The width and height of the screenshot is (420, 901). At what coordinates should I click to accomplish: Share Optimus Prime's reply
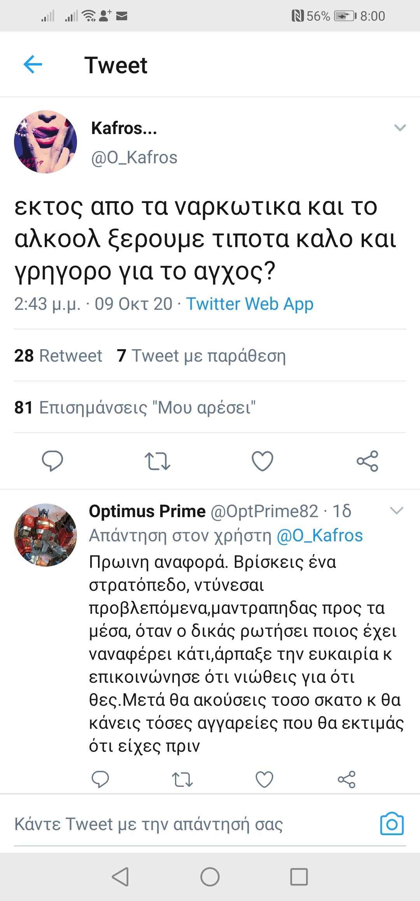346,779
